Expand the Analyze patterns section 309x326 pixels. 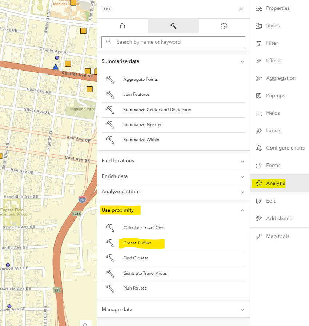(x=173, y=191)
